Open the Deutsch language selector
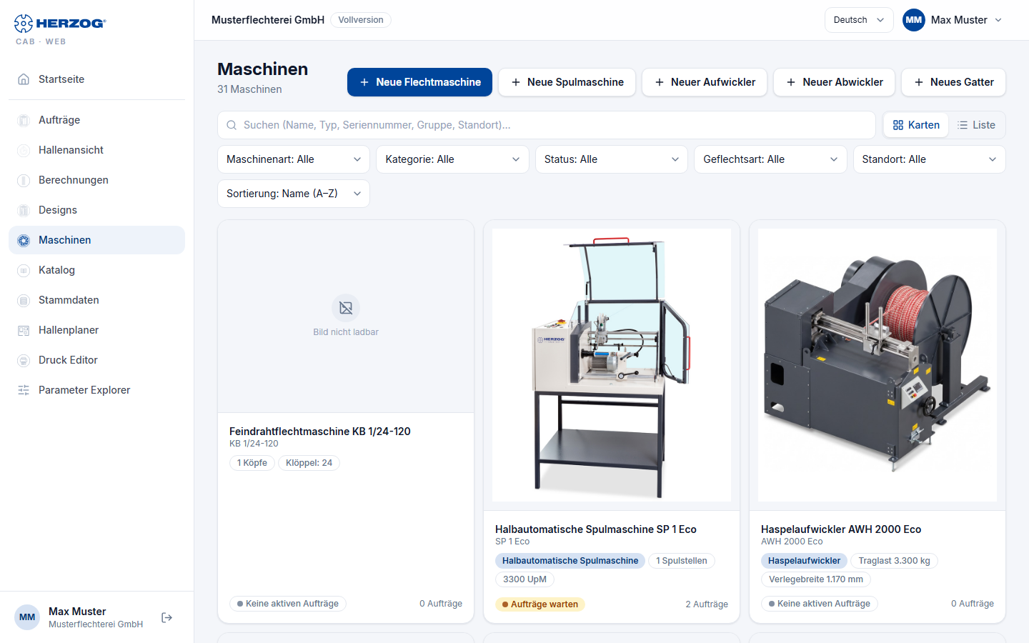Screen dimensions: 1029x643 pyautogui.click(x=859, y=20)
